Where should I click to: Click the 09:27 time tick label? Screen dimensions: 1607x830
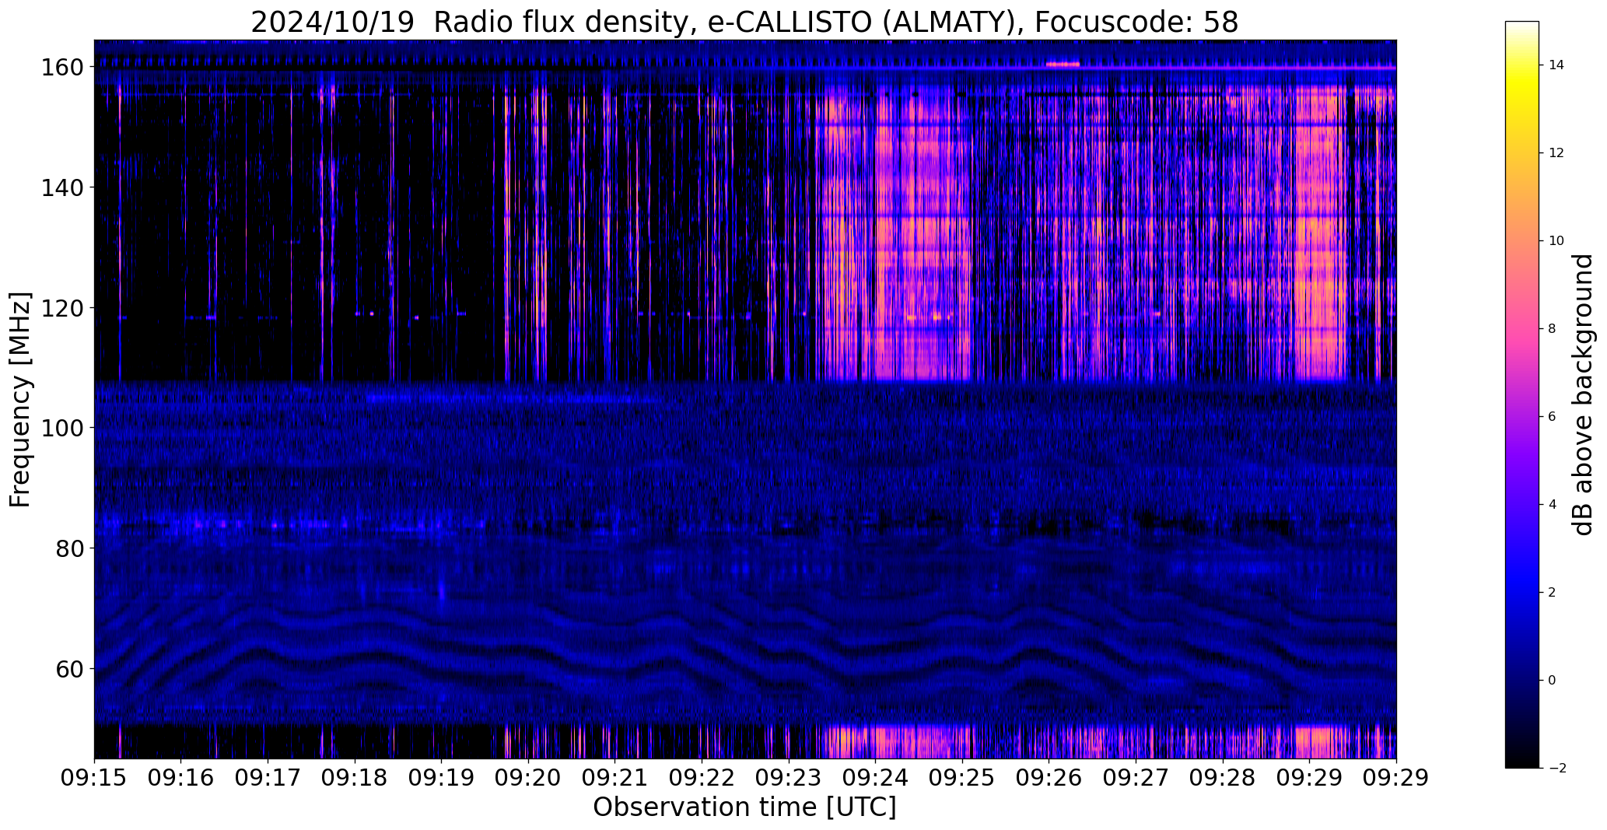pos(1136,779)
